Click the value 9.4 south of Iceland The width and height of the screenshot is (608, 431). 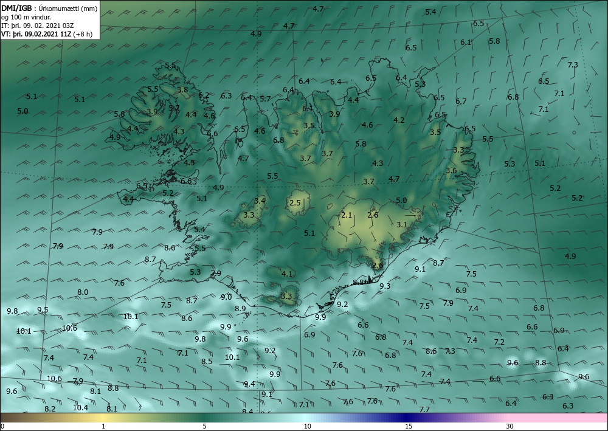[x=249, y=384]
